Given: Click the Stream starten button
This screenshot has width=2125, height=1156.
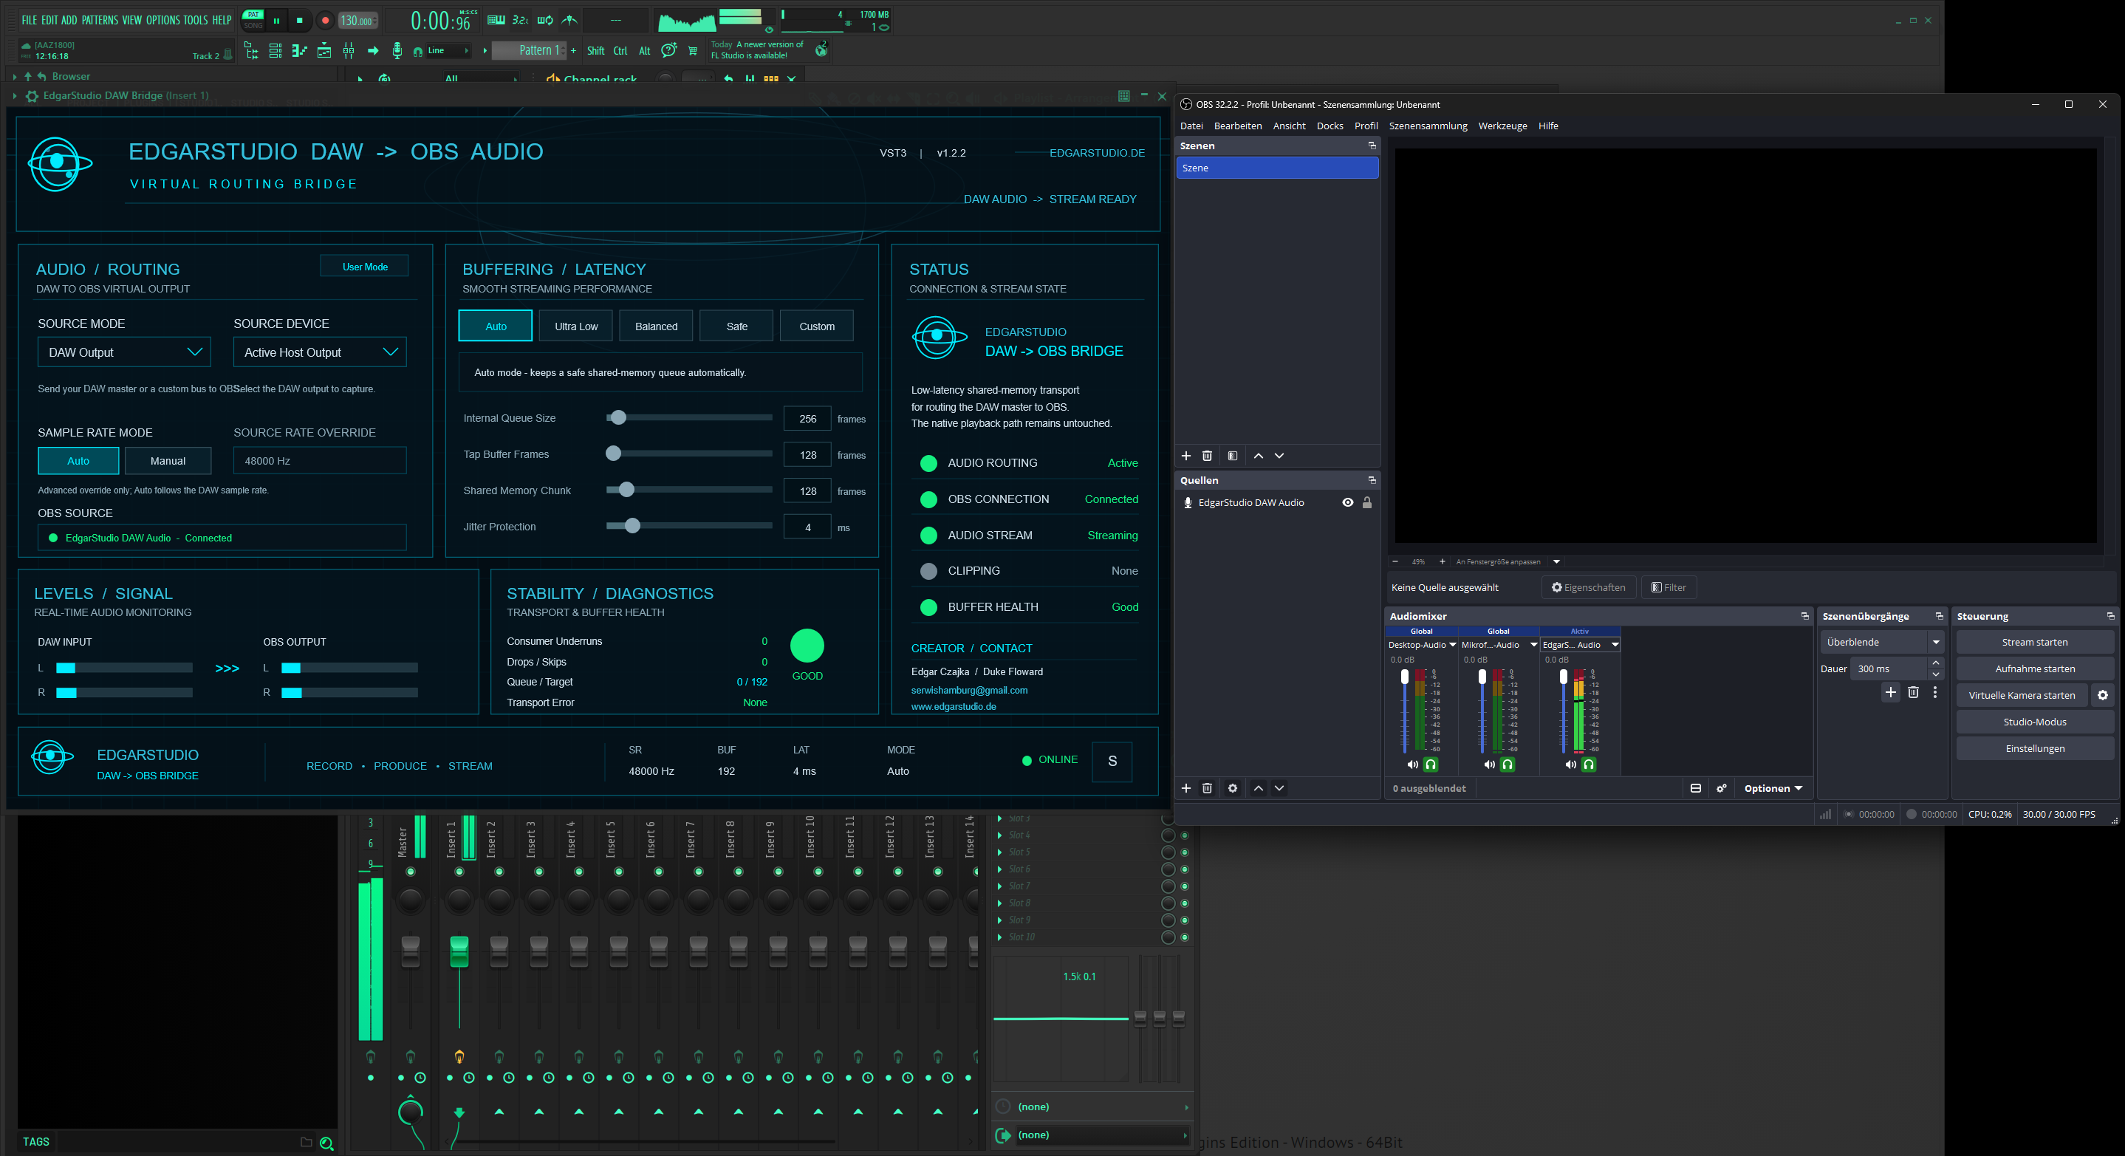Looking at the screenshot, I should 2034,642.
